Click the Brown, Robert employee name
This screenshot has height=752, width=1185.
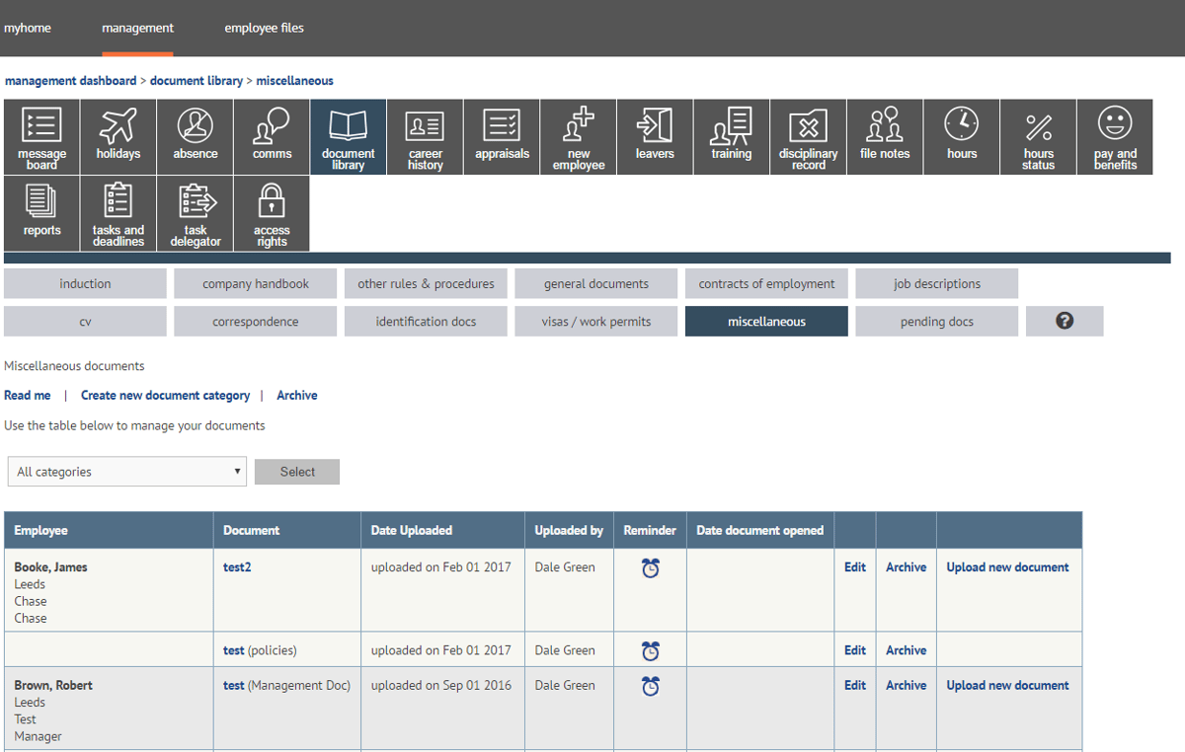[53, 685]
